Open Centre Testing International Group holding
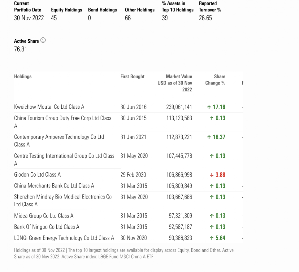Viewport: 299px width, 272px height. [64, 160]
